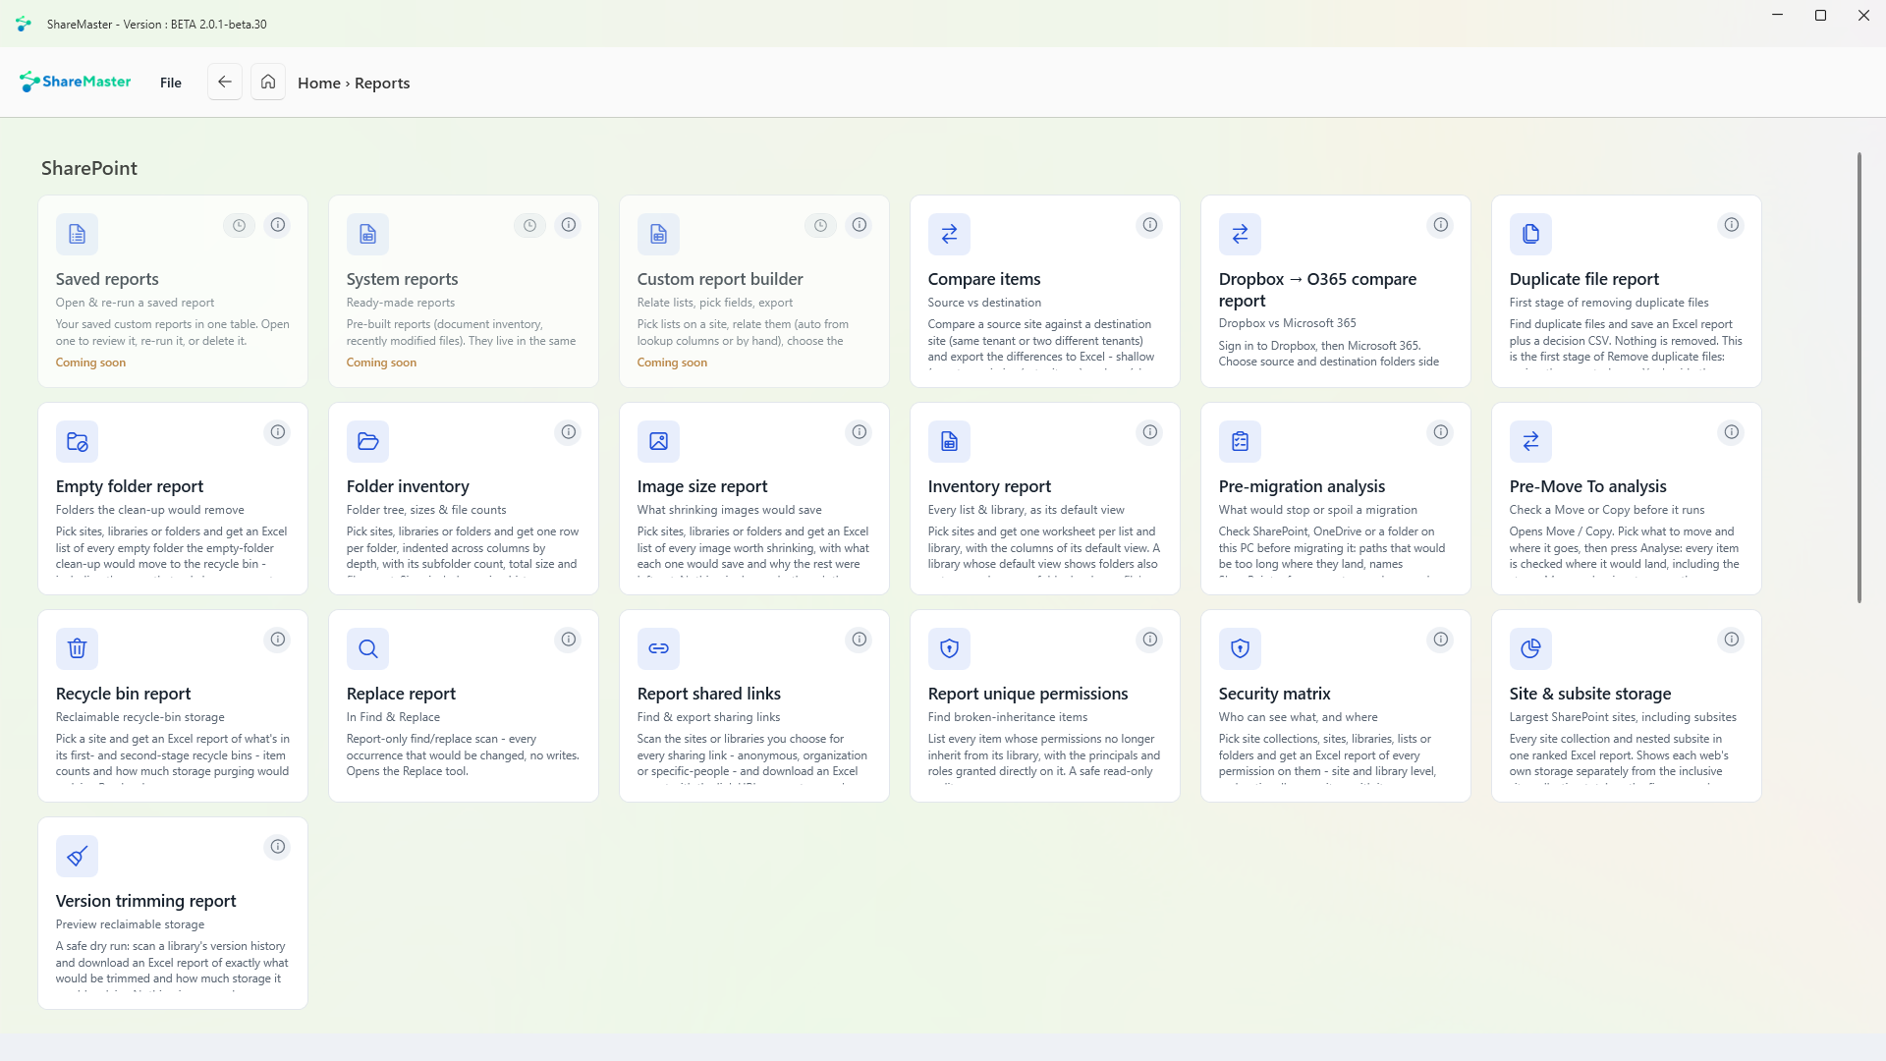The image size is (1886, 1061).
Task: Show info for Inventory report card
Action: (x=1149, y=432)
